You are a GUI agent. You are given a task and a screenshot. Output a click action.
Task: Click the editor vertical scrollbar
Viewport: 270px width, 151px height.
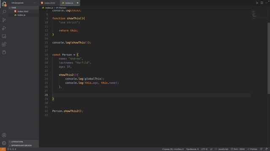point(269,58)
